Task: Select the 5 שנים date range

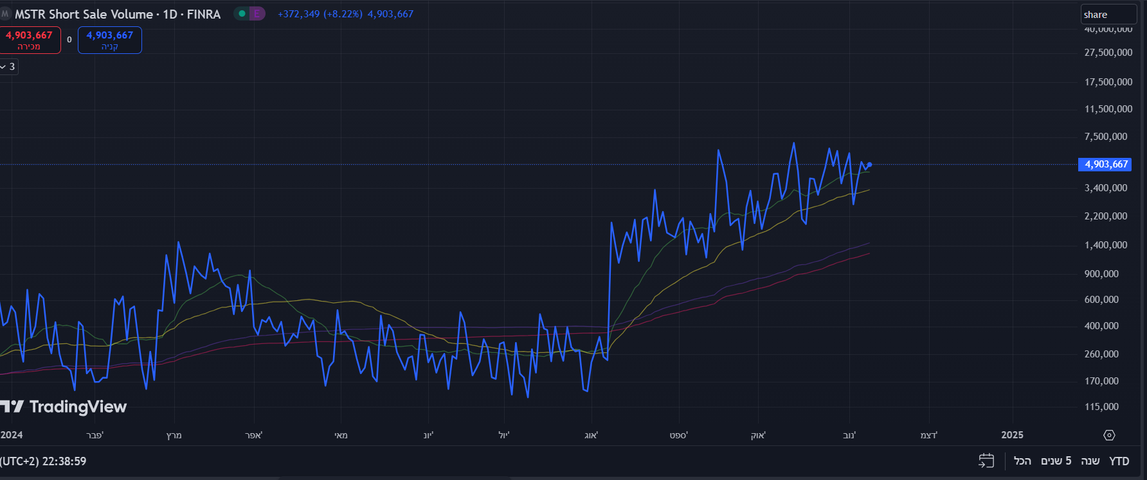Action: click(x=1056, y=461)
